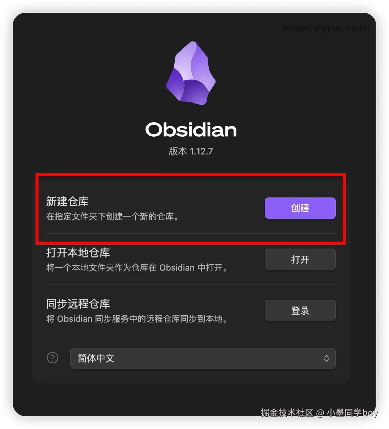Click the 登录 button to sync remote vault
This screenshot has width=389, height=429.
point(300,310)
